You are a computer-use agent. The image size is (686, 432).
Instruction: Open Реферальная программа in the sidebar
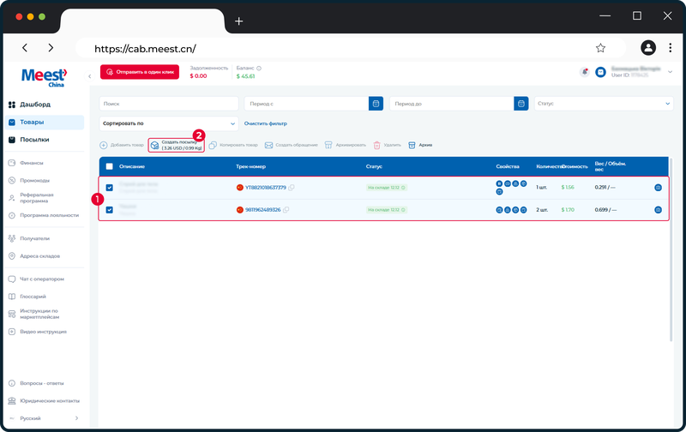coord(31,198)
